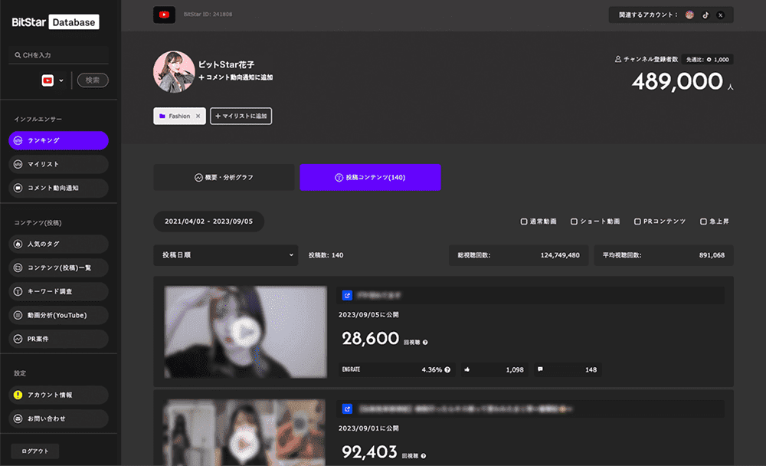The image size is (766, 466).
Task: Click the 平均視聴回数 891,068 value
Action: [x=712, y=255]
